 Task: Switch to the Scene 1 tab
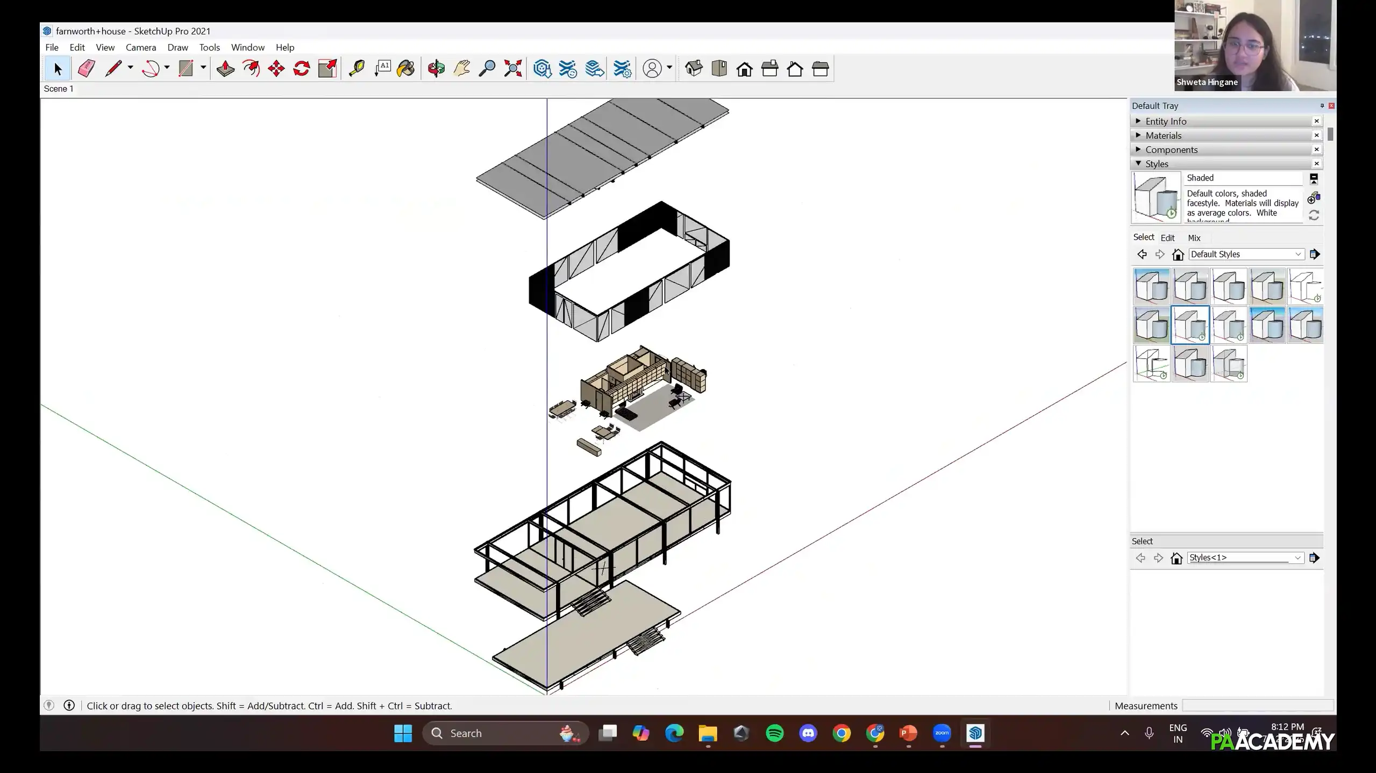(x=59, y=89)
